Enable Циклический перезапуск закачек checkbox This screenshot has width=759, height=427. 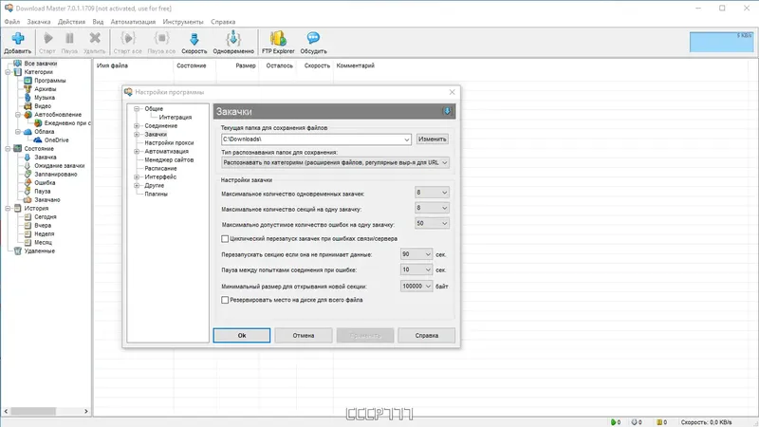click(225, 239)
